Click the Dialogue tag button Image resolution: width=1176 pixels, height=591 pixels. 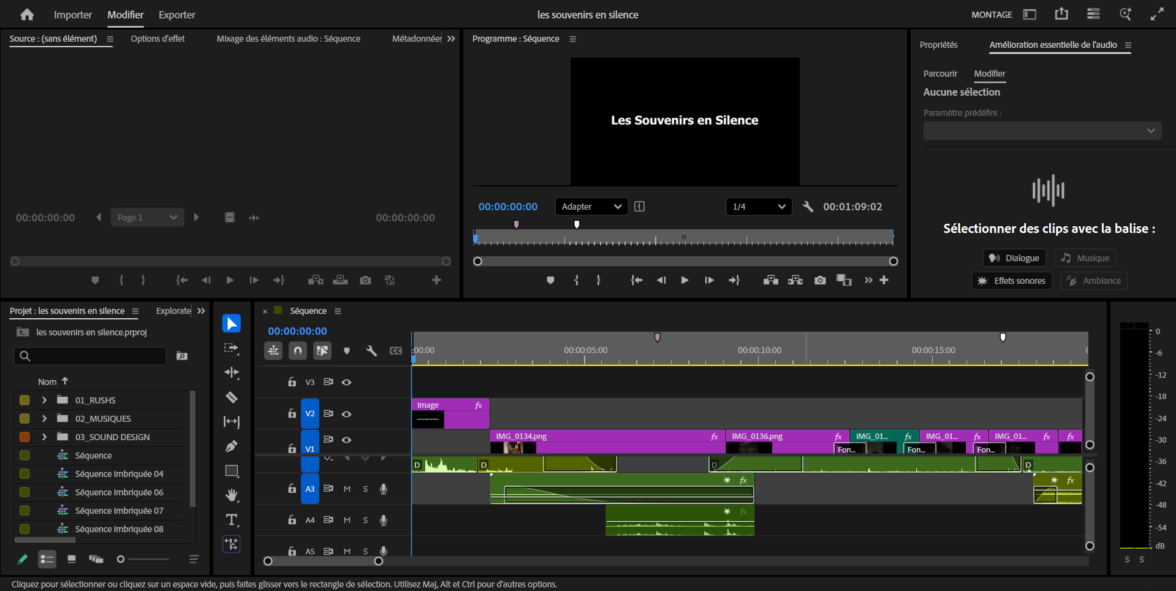tap(1014, 258)
